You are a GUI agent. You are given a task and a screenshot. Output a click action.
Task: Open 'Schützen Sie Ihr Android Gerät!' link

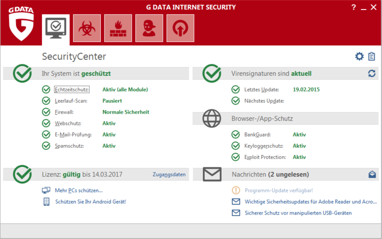(90, 202)
